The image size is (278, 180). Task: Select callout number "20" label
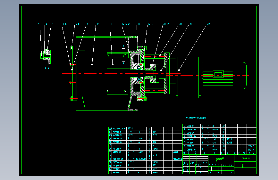coord(181,24)
